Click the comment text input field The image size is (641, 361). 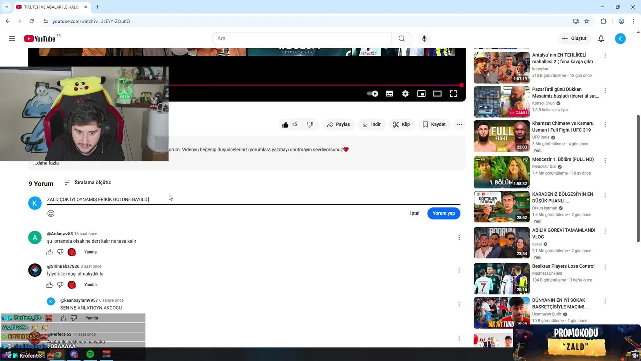pos(253,199)
